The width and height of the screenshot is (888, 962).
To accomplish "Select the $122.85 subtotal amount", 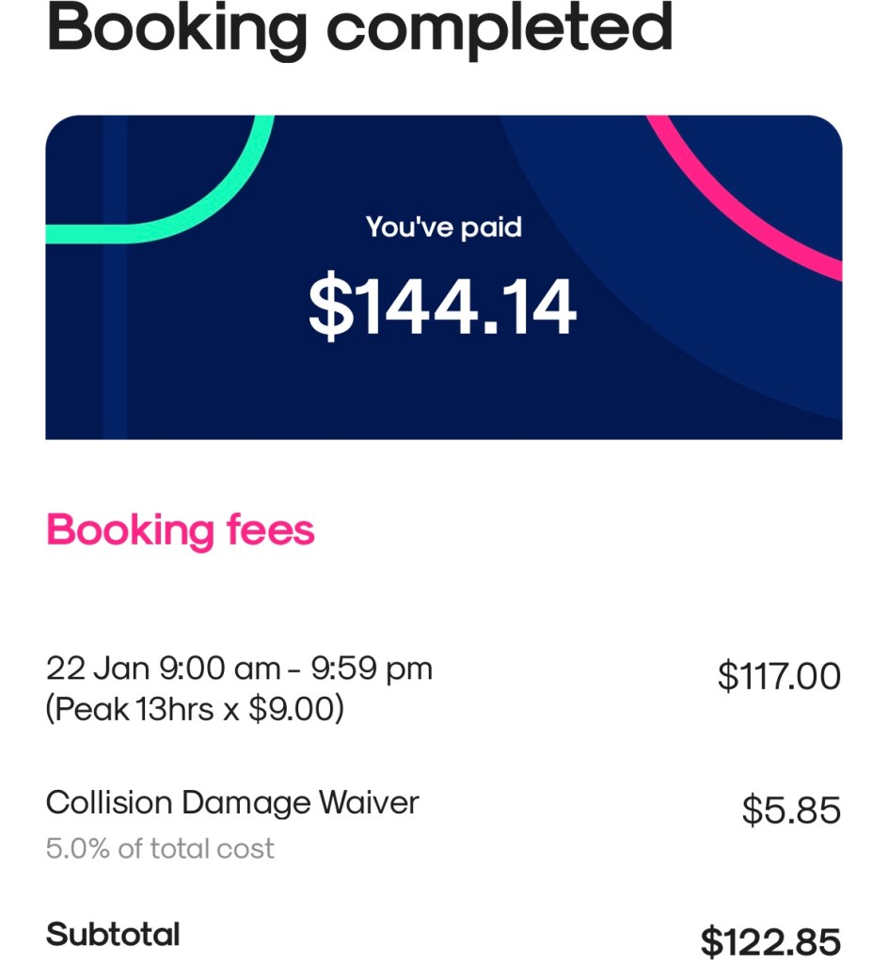I will click(770, 941).
